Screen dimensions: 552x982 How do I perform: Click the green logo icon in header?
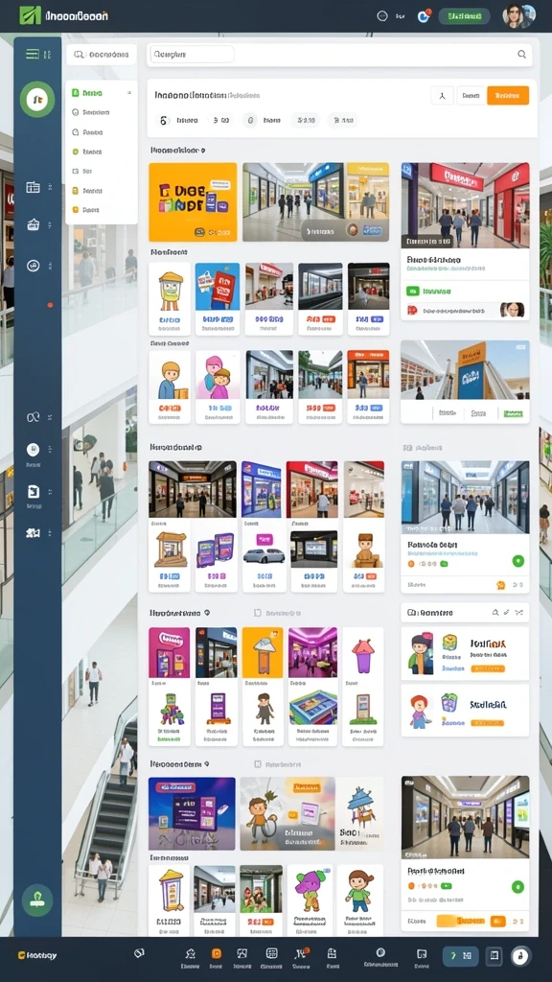[x=30, y=15]
